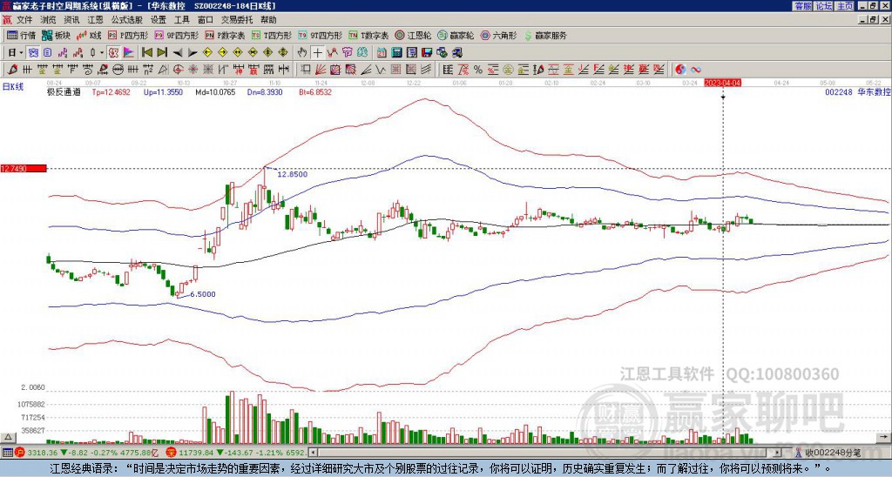
Task: Open the 浏览 menu
Action: coord(49,20)
